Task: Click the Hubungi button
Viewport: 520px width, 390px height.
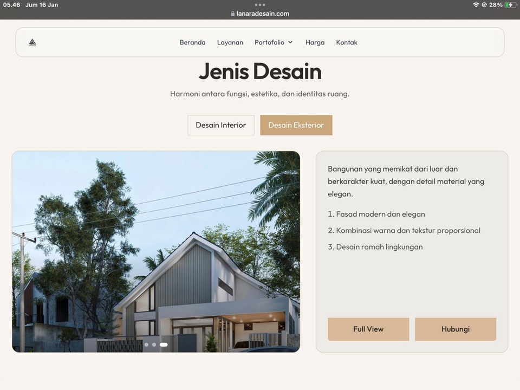Action: point(455,329)
